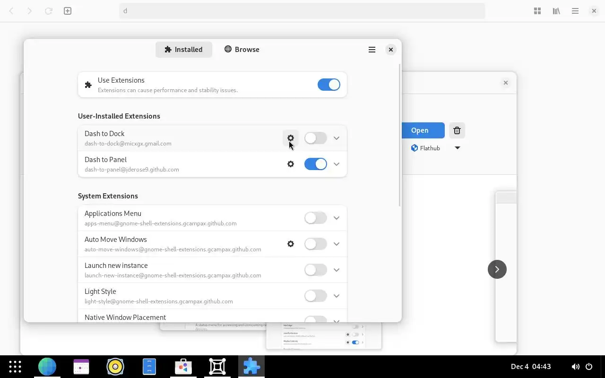This screenshot has height=378, width=605.
Task: Expand Launch new instance details
Action: [337, 270]
